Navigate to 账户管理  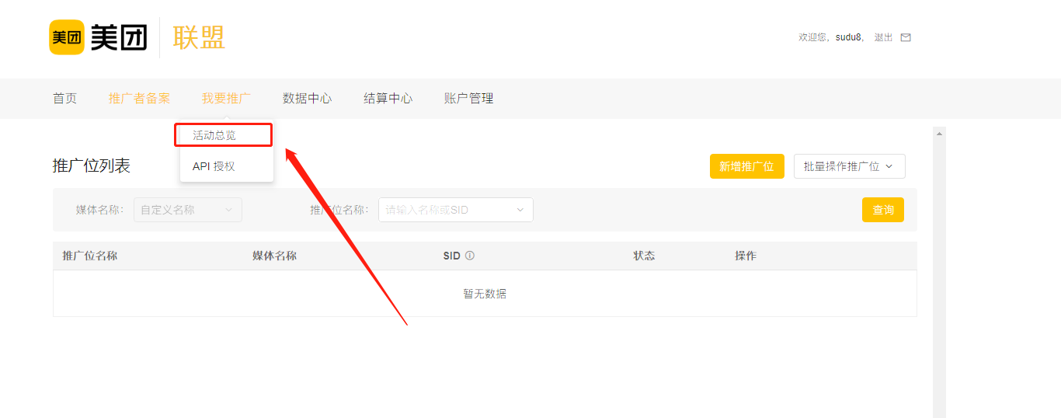click(468, 99)
